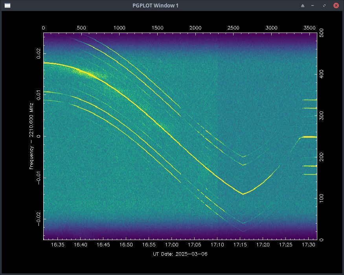Click the top axis label 2500
Screen dimensions: 344x275
point(234,28)
